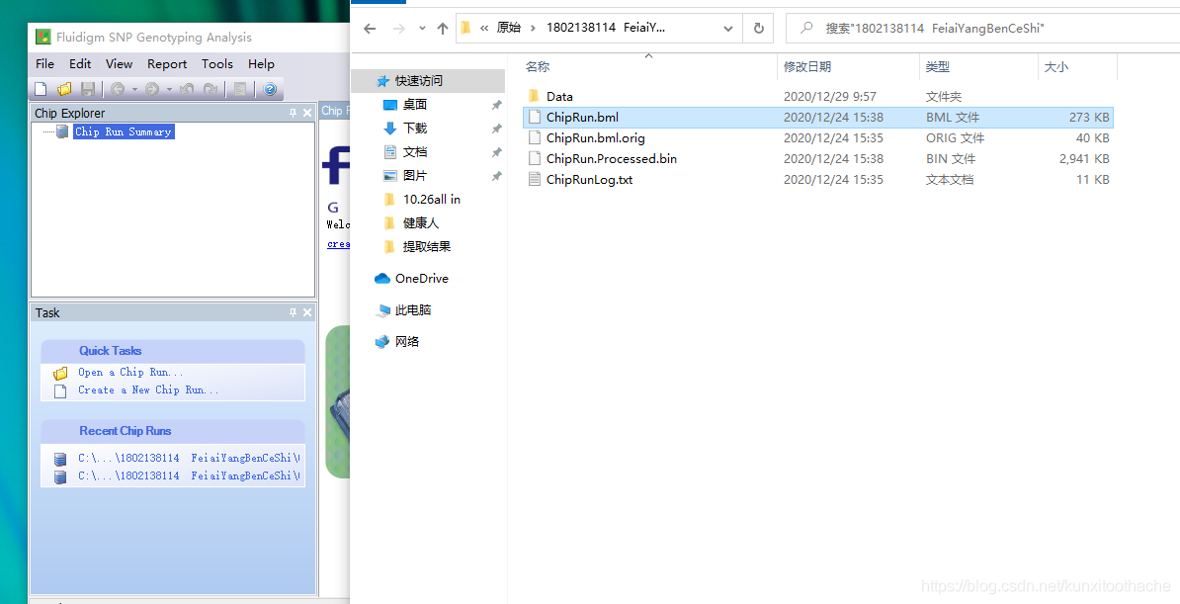1180x604 pixels.
Task: Select the ChipRun.bml.orig file
Action: [817, 137]
